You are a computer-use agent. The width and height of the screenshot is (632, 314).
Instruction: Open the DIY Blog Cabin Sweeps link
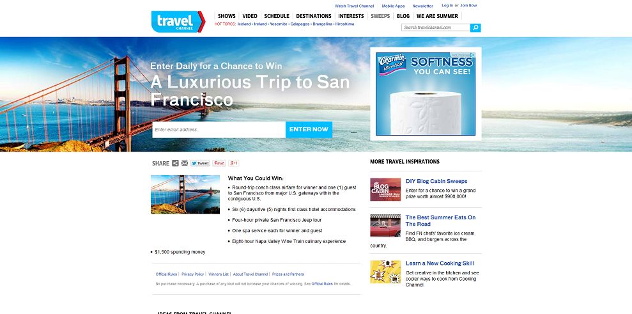click(436, 181)
